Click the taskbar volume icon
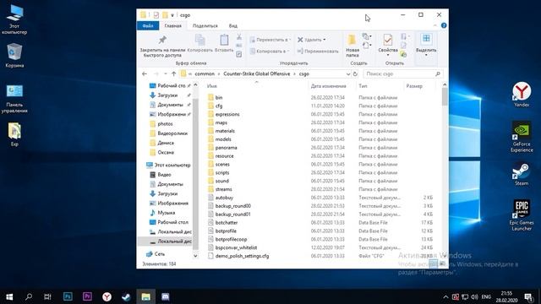The image size is (541, 304). 474,296
